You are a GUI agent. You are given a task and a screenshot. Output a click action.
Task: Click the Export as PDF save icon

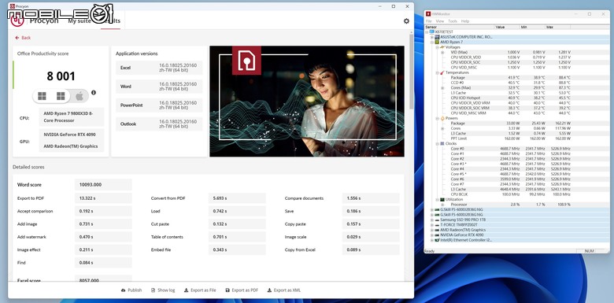(227, 290)
